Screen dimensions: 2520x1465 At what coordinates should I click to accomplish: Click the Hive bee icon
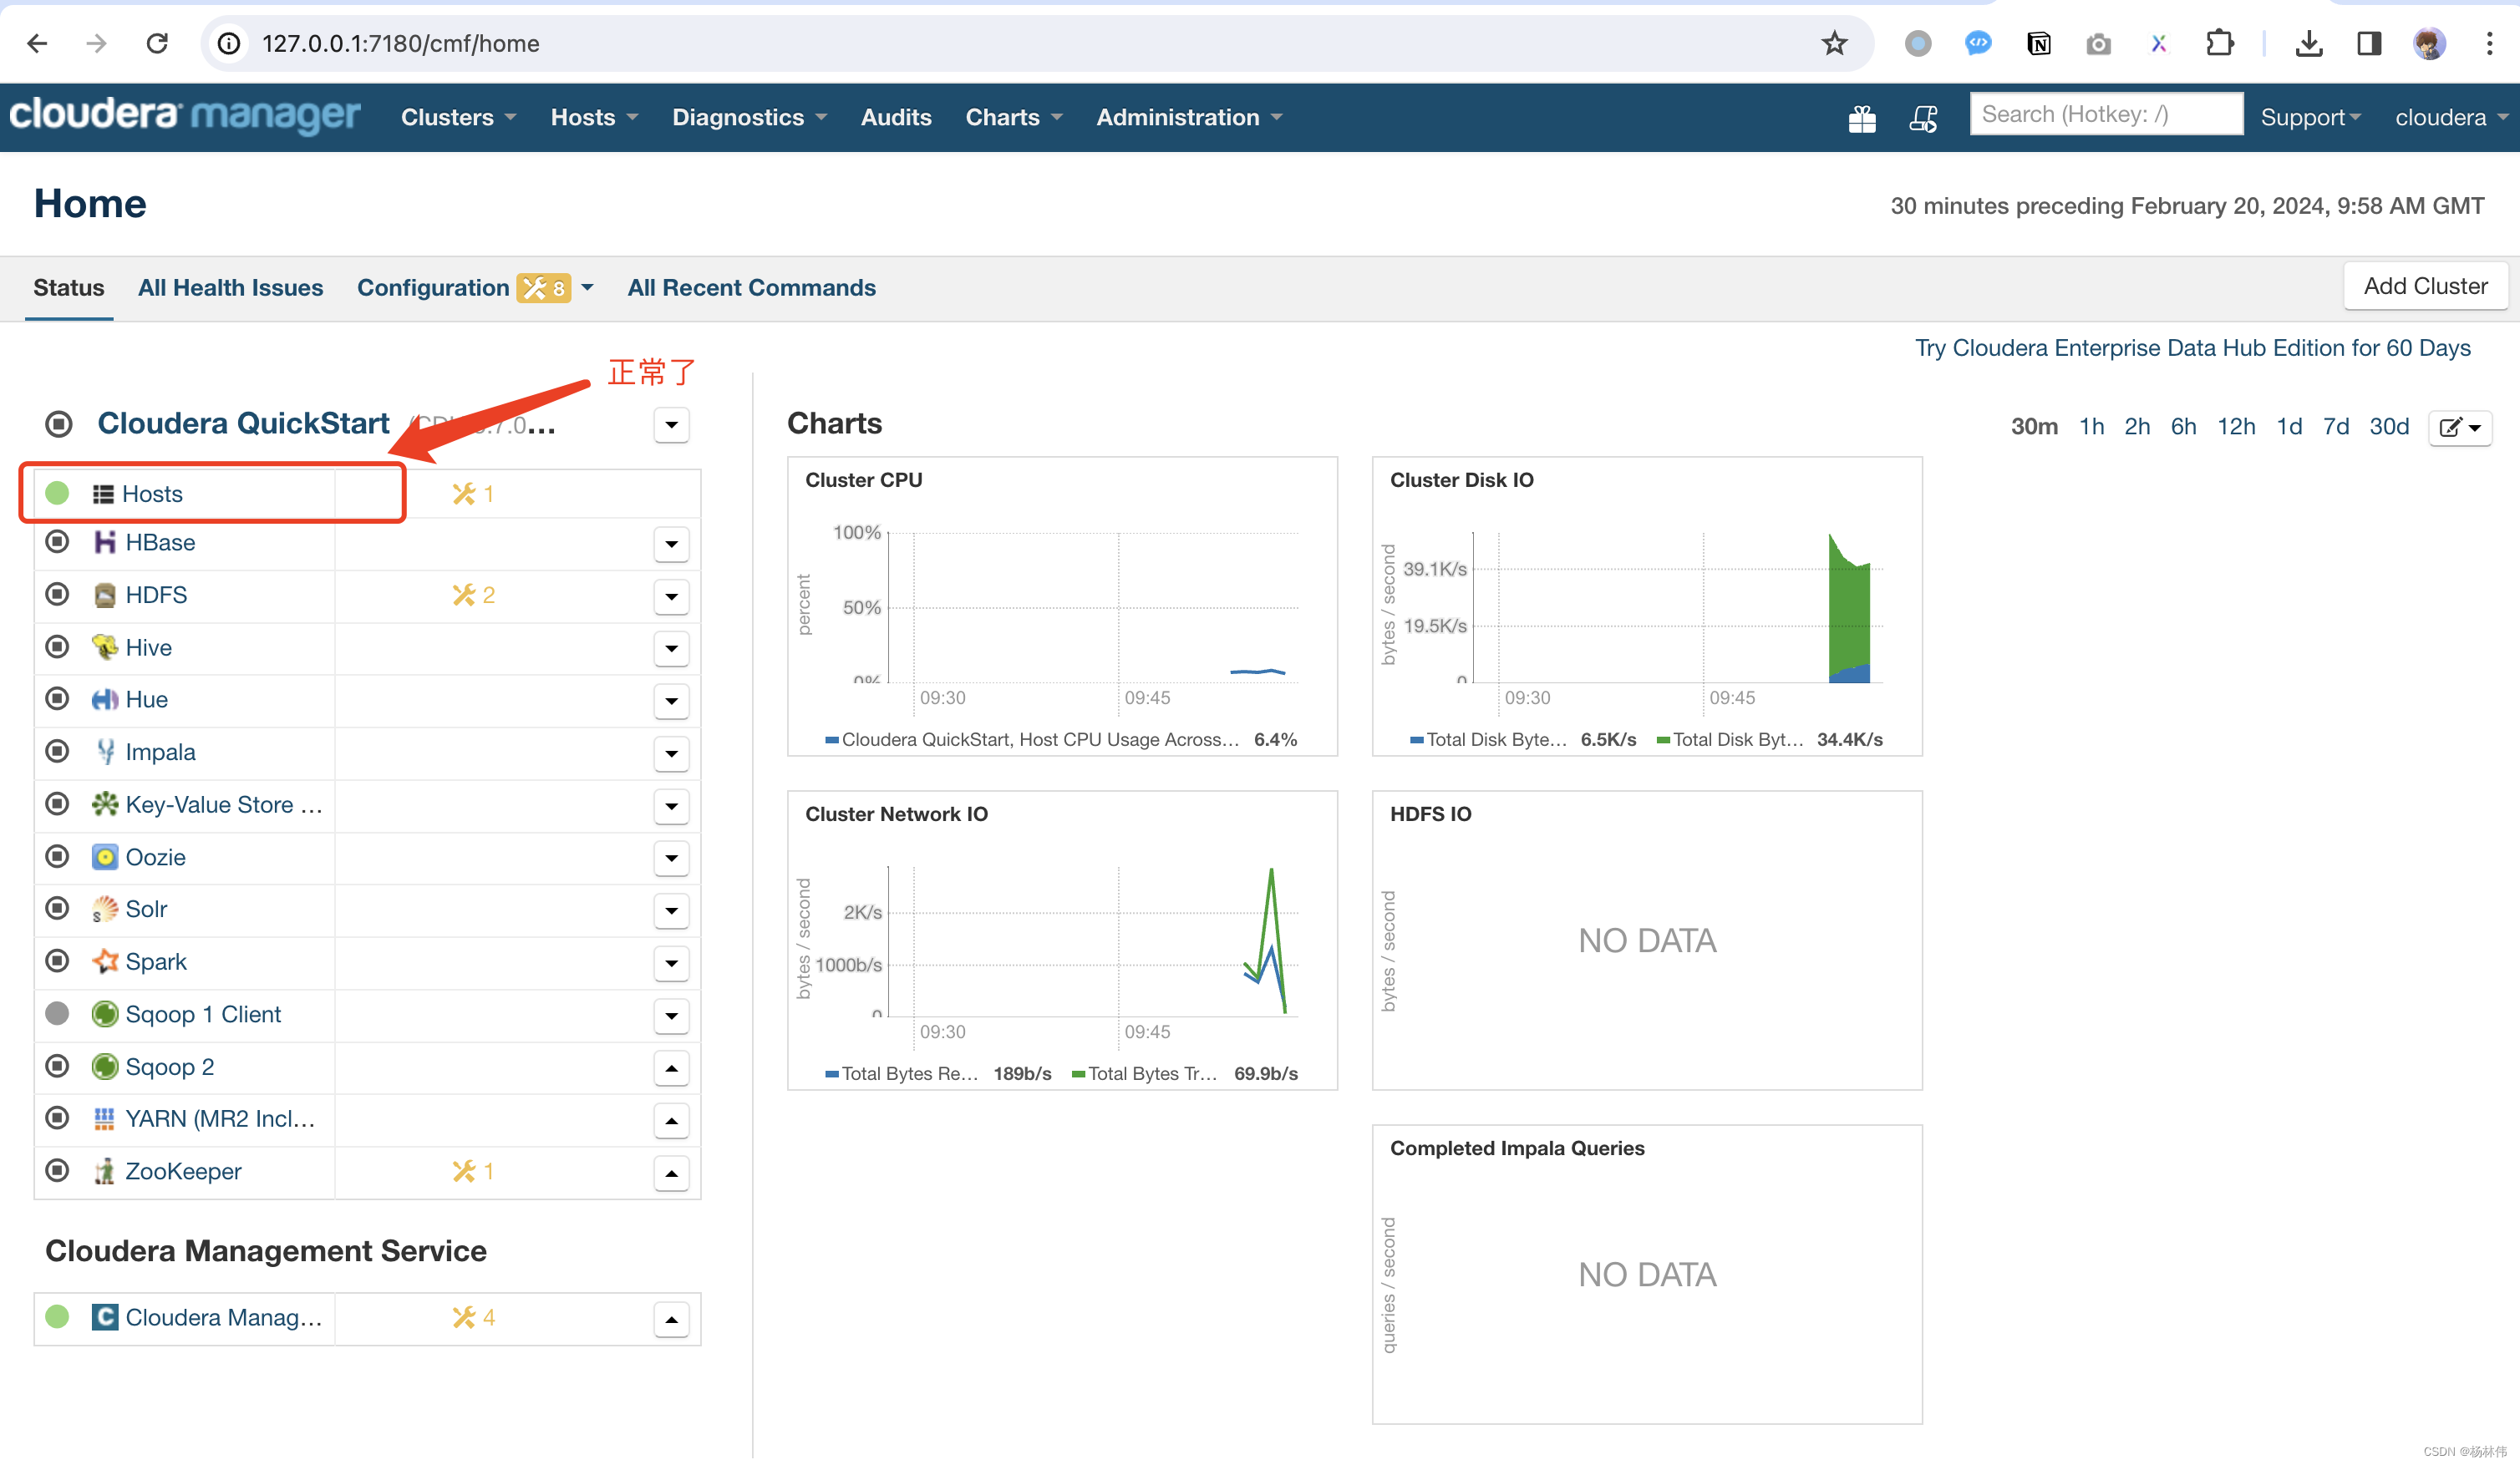(104, 647)
